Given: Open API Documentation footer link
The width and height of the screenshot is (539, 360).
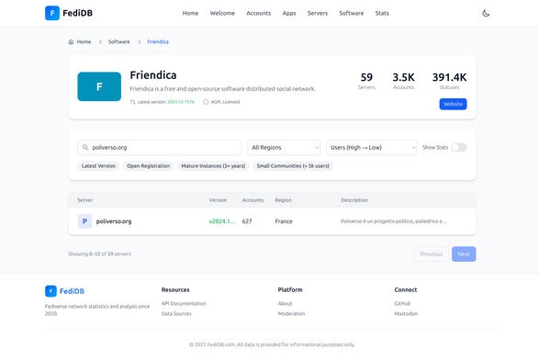Looking at the screenshot, I should point(184,304).
